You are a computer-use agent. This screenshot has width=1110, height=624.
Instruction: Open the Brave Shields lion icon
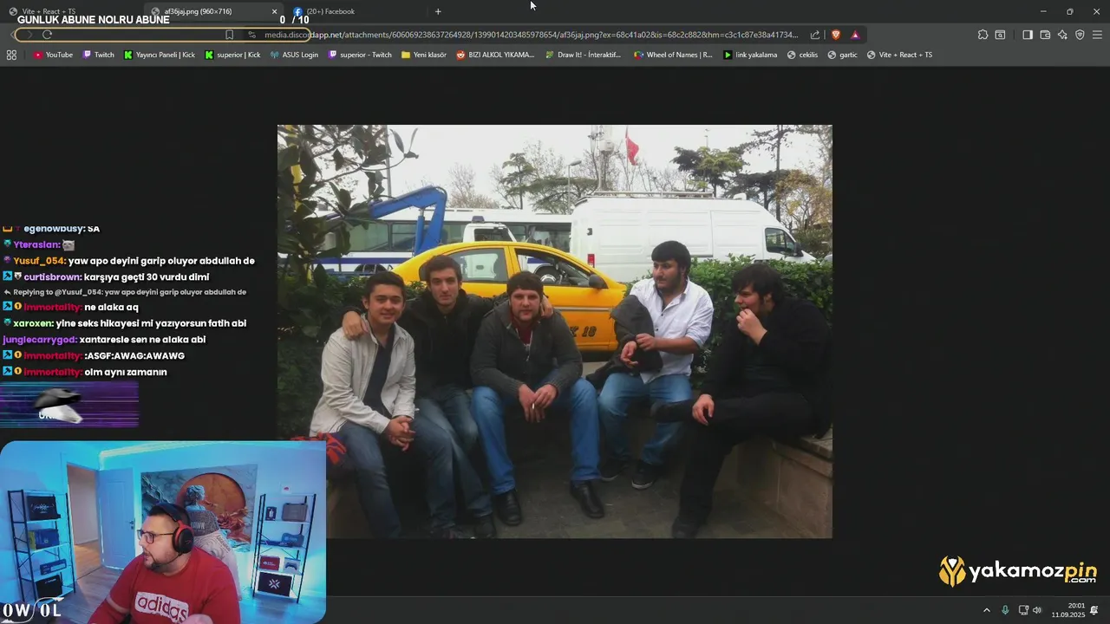point(836,35)
